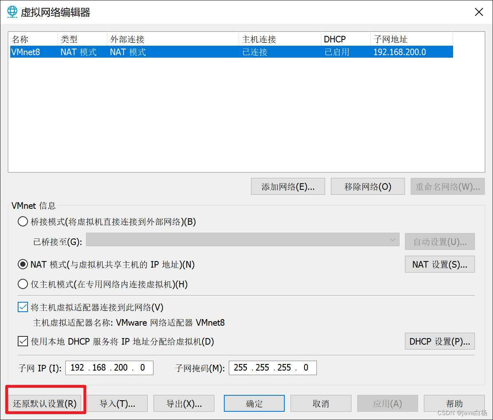Click 重命名网络(W)... button
The width and height of the screenshot is (493, 420).
(x=447, y=187)
